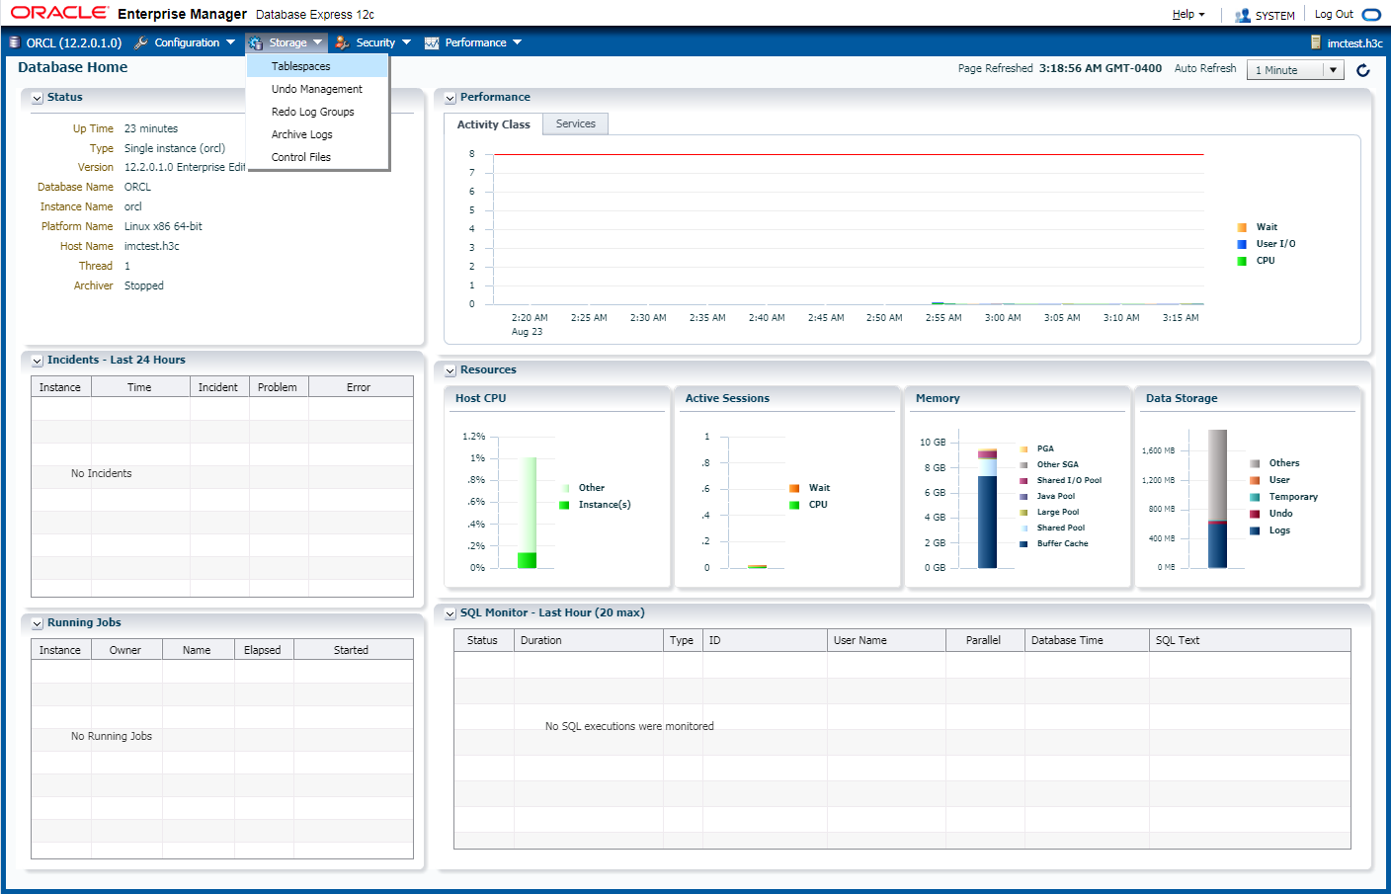
Task: Click the Platform Name value 'Linux x86 64-bit'
Action: tap(163, 226)
